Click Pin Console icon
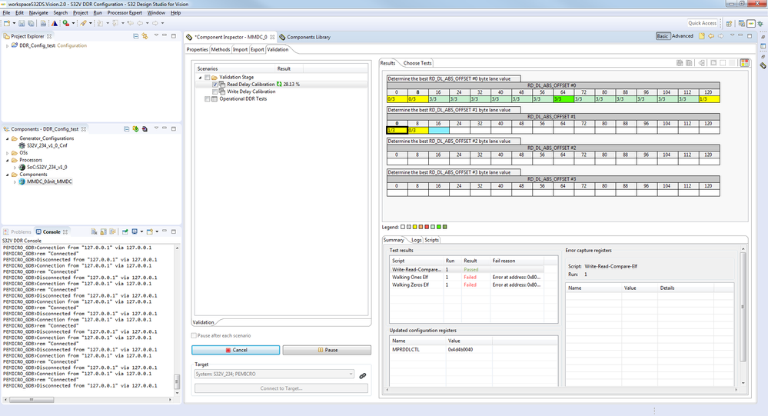Viewport: 768px width, 416px height. [x=125, y=231]
